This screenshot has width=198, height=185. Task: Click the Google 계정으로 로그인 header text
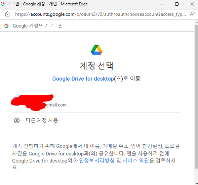pos(38,26)
